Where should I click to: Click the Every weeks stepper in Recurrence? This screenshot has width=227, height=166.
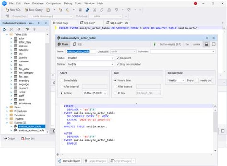197,80
